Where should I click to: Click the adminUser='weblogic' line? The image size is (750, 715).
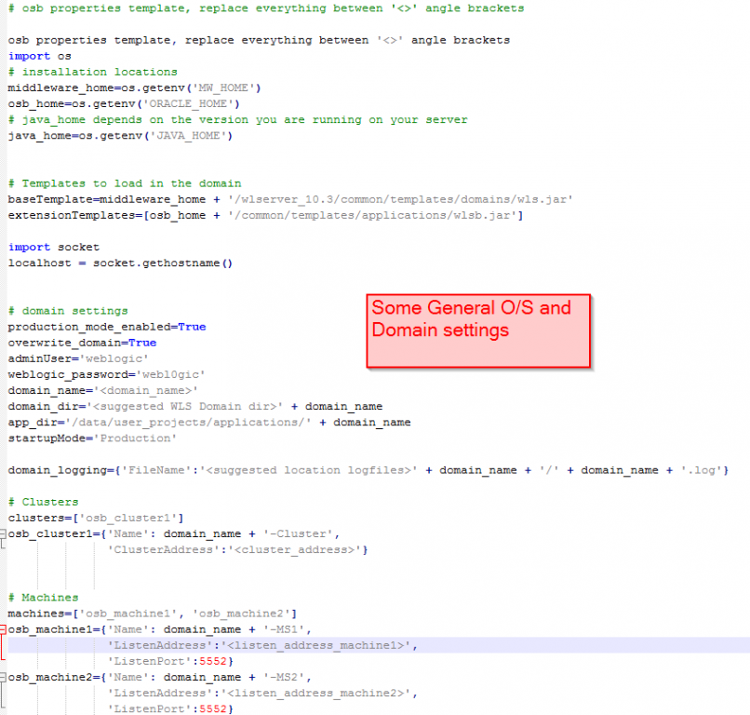pyautogui.click(x=78, y=359)
